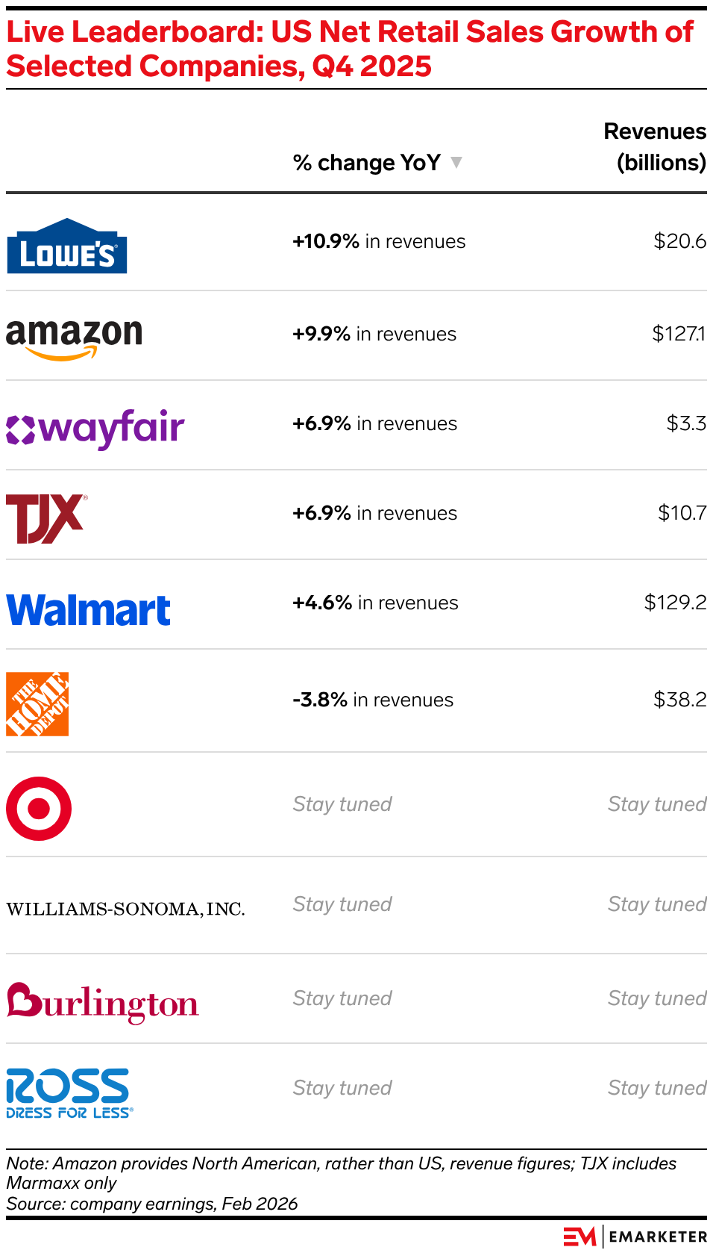Click the Live Leaderboard chart title
This screenshot has width=713, height=1256.
click(x=350, y=49)
